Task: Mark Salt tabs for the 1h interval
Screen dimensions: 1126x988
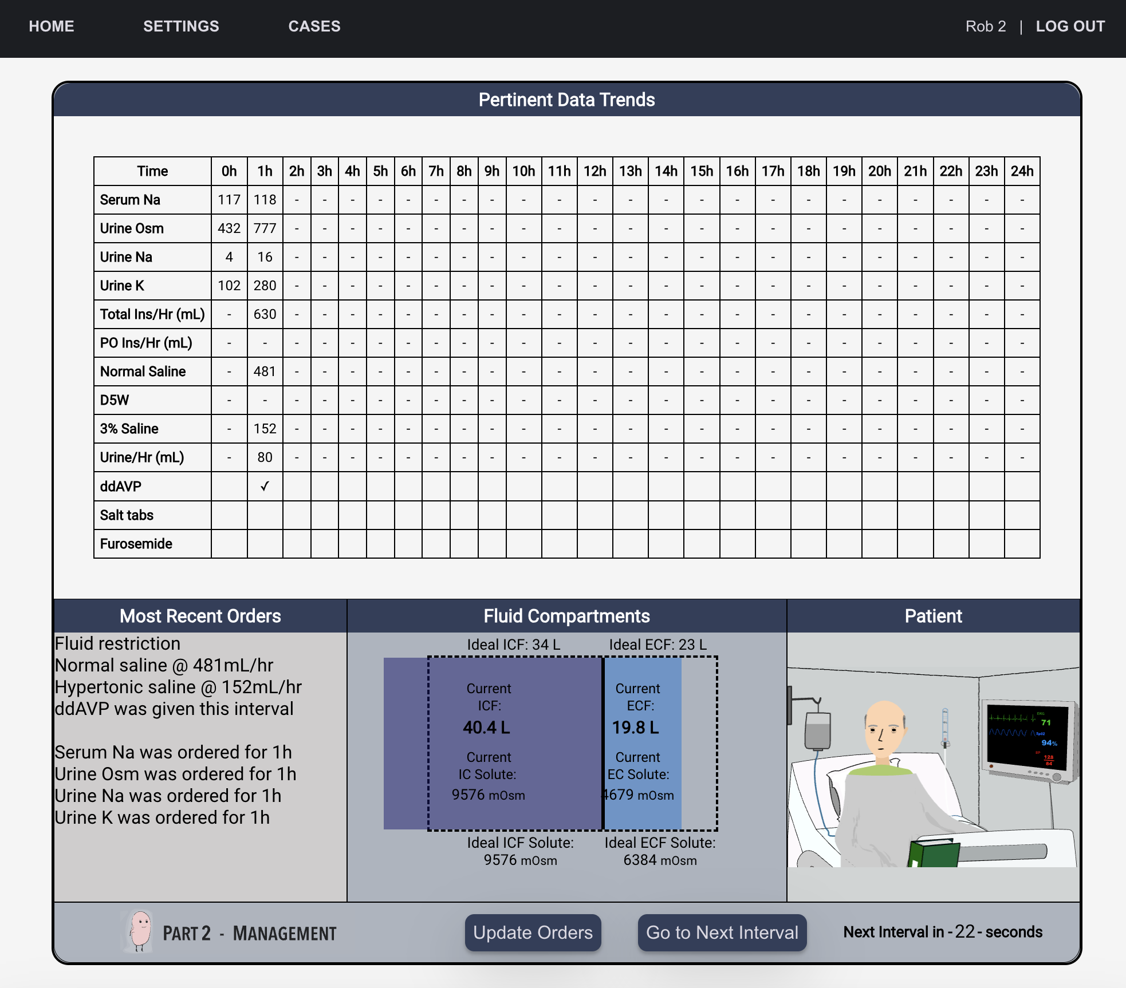Action: coord(264,515)
